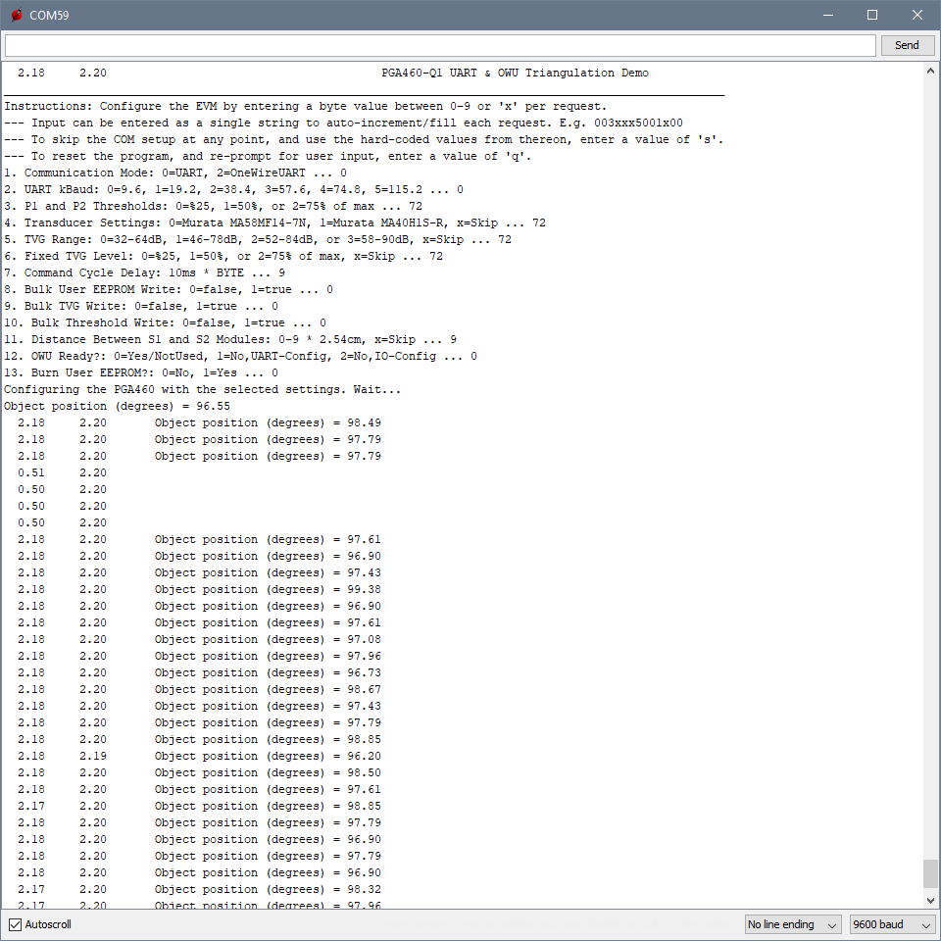Close the COM59 serial monitor
This screenshot has width=941, height=941.
click(x=917, y=15)
